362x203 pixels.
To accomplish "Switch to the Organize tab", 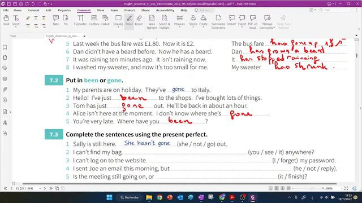I will pos(64,10).
